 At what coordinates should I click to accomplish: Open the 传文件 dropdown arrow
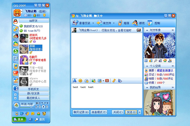[114, 23]
